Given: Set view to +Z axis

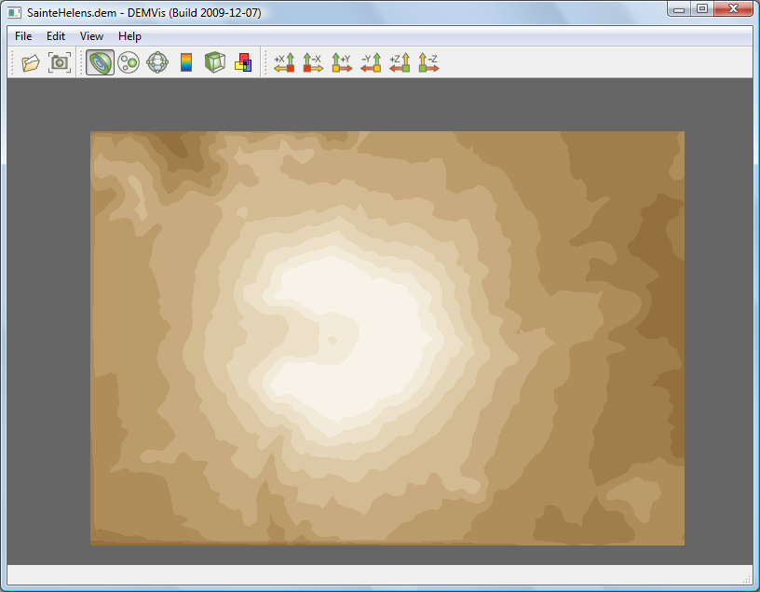Looking at the screenshot, I should 400,63.
